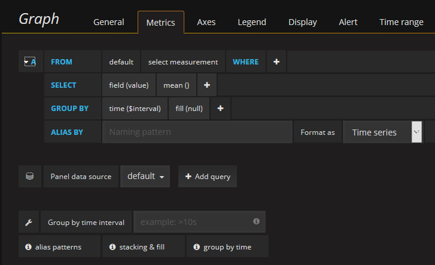Click the Group by time interval input field
The width and height of the screenshot is (435, 265).
point(199,222)
